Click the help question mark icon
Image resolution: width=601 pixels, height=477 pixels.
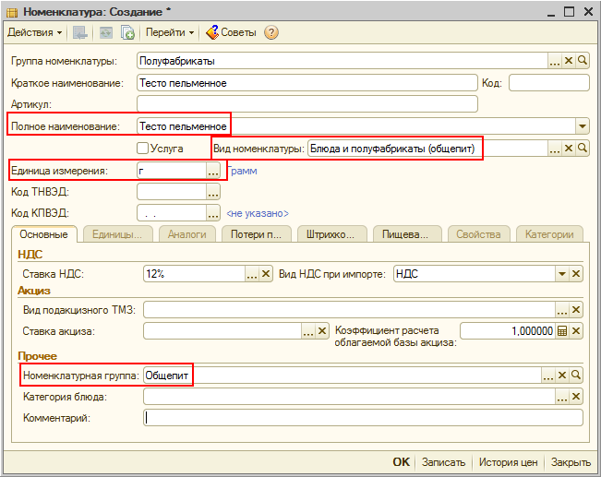tap(271, 32)
